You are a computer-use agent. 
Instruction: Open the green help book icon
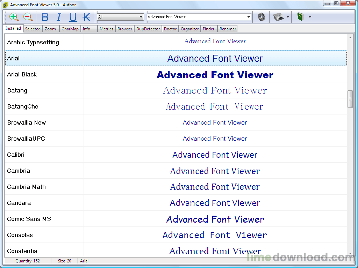click(x=300, y=17)
